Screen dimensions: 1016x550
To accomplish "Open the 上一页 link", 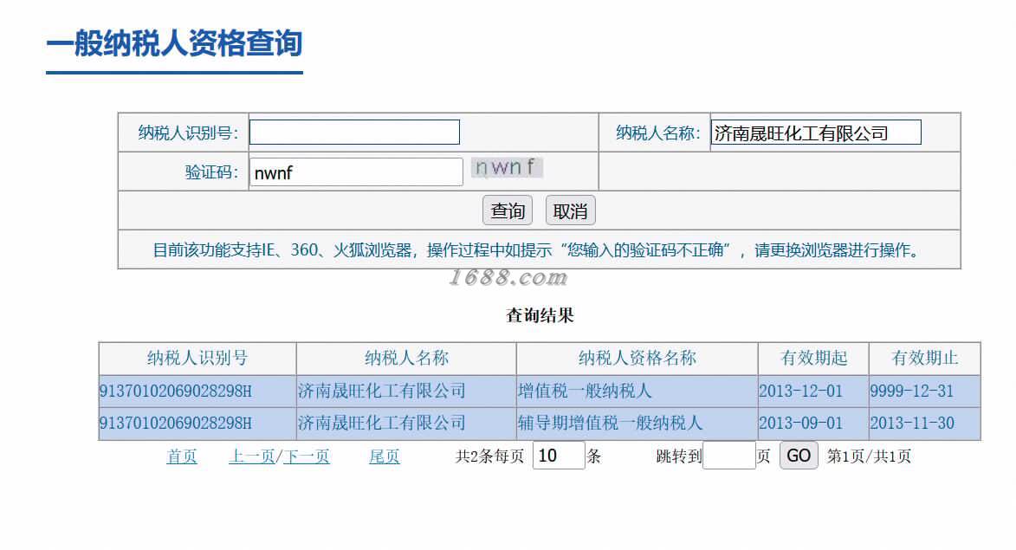I will (x=251, y=456).
